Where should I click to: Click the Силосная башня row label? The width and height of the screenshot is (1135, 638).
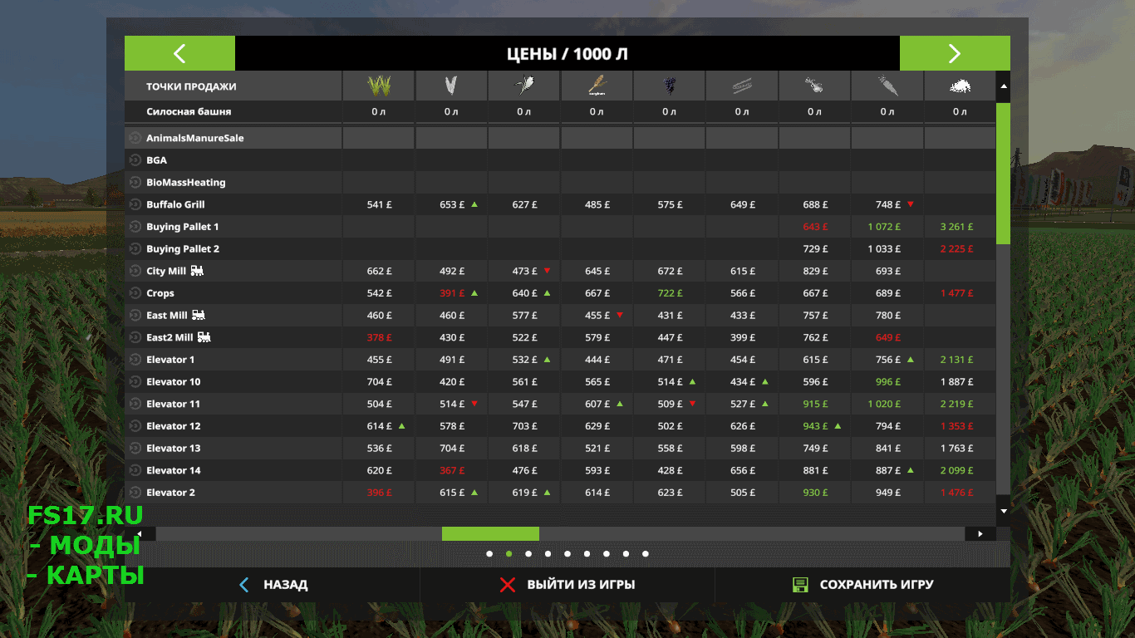(x=189, y=111)
